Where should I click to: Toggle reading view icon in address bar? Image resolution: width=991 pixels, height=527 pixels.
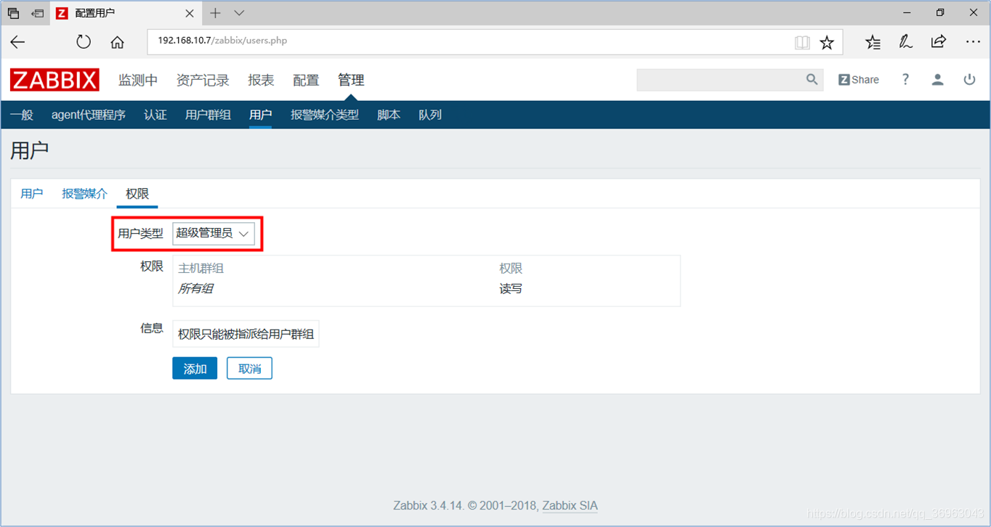802,42
